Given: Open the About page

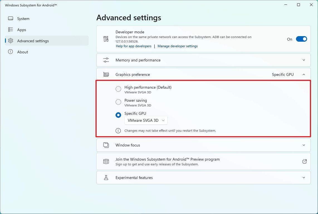Looking at the screenshot, I should point(23,52).
